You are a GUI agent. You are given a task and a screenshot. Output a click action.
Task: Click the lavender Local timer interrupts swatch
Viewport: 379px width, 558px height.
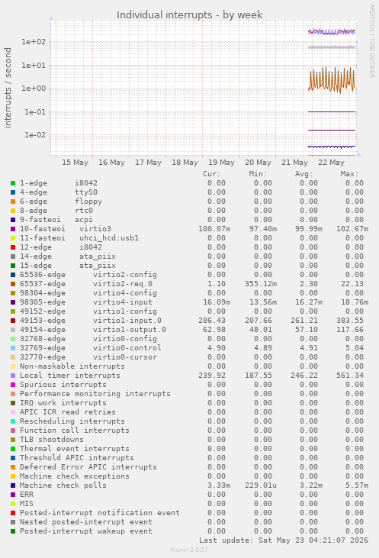13,376
